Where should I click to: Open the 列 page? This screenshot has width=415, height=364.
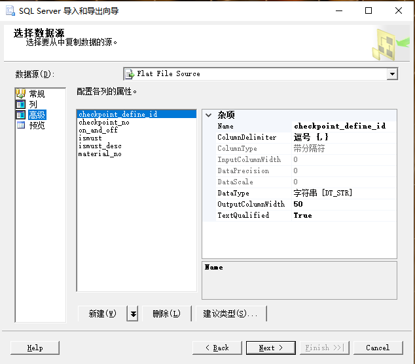[33, 104]
